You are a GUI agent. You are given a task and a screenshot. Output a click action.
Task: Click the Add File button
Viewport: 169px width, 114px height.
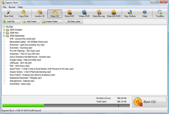(x=9, y=21)
